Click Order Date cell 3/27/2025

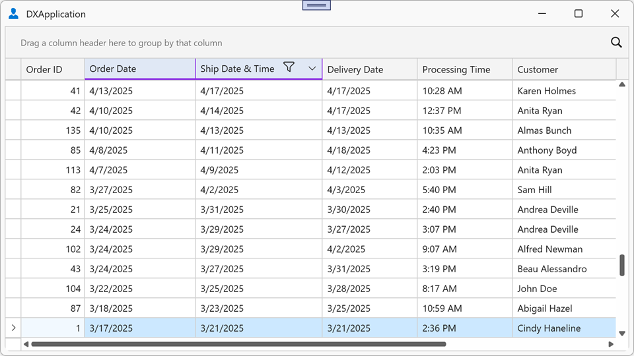(x=140, y=190)
